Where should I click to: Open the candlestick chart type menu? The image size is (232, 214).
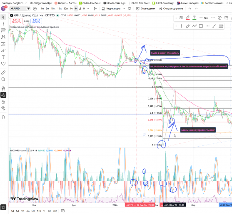pos(95,9)
